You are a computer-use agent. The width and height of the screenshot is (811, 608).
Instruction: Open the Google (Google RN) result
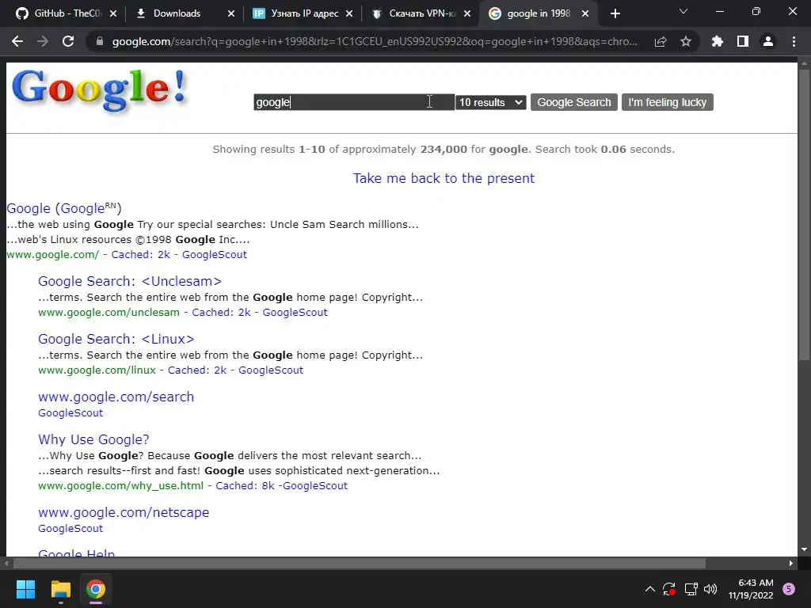coord(64,208)
